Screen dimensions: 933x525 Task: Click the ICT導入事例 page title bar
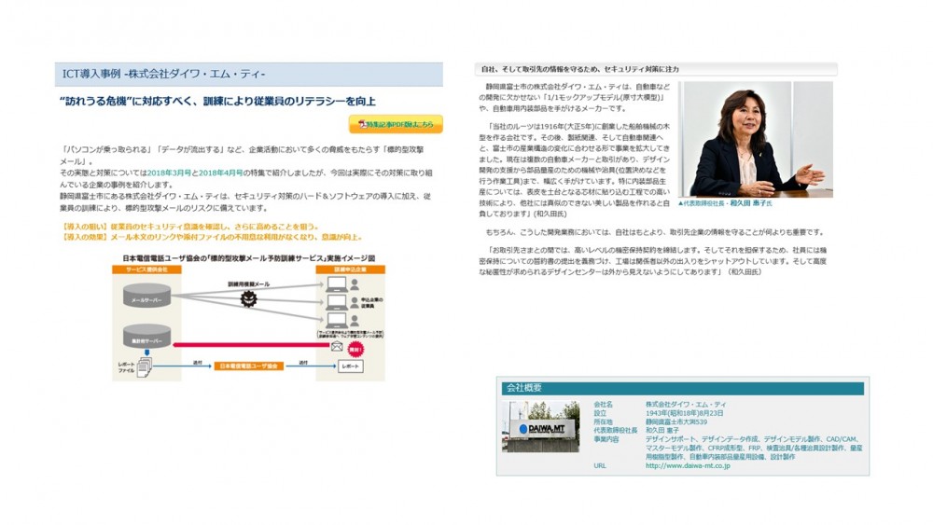click(x=249, y=75)
